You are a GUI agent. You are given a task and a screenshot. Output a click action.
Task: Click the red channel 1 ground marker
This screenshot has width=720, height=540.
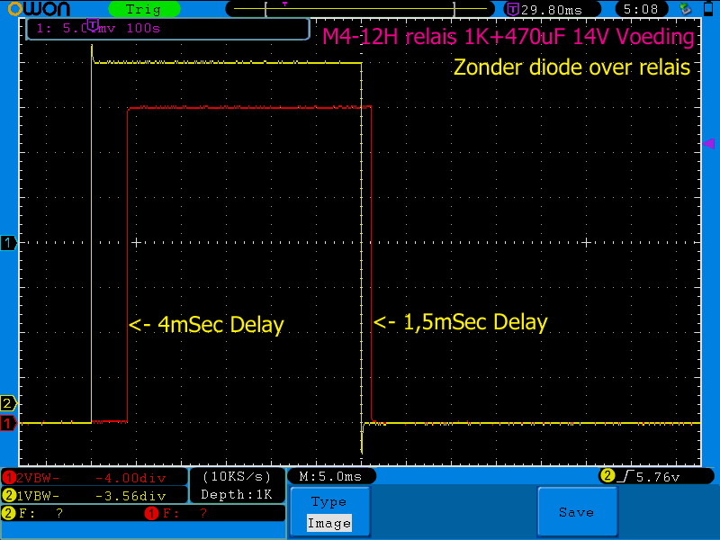[x=8, y=423]
